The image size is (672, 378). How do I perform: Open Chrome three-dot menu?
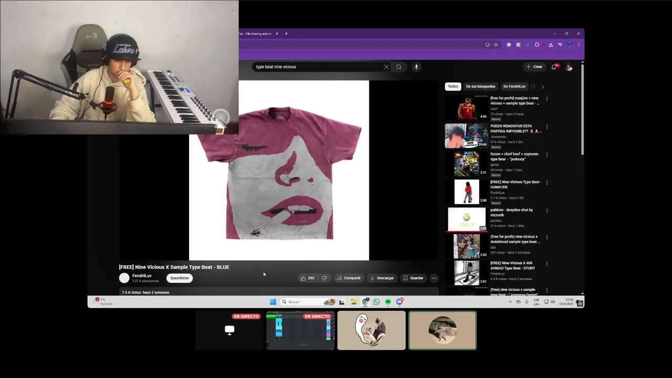point(579,45)
